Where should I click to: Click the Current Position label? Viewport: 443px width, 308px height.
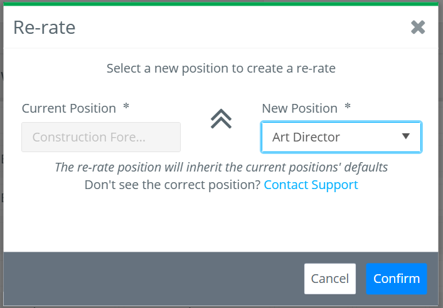tap(69, 108)
